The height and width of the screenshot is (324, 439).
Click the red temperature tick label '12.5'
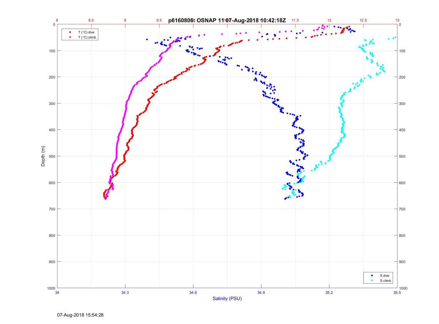click(363, 21)
